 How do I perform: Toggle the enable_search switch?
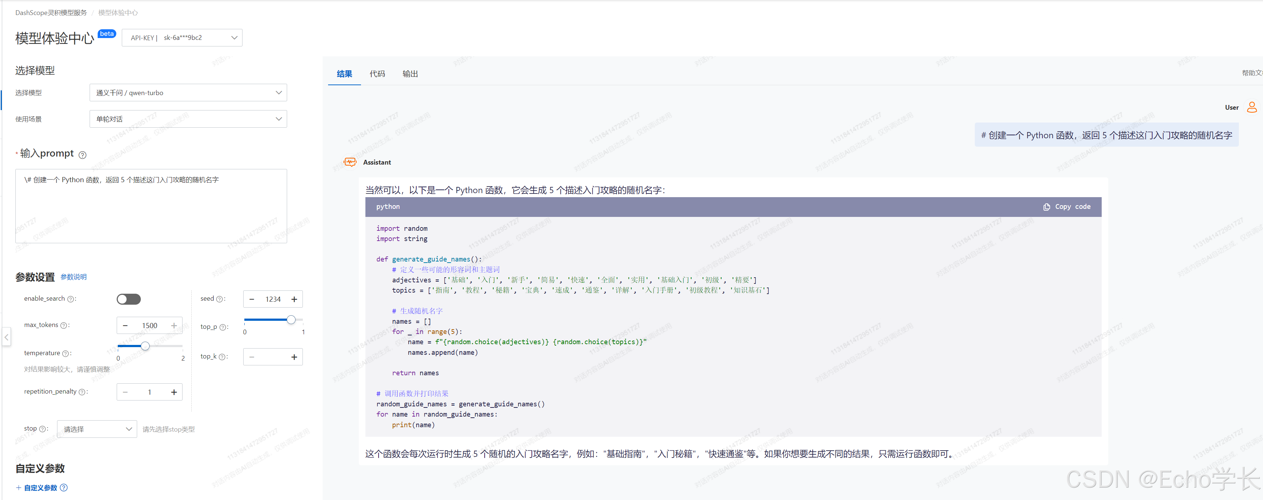128,299
